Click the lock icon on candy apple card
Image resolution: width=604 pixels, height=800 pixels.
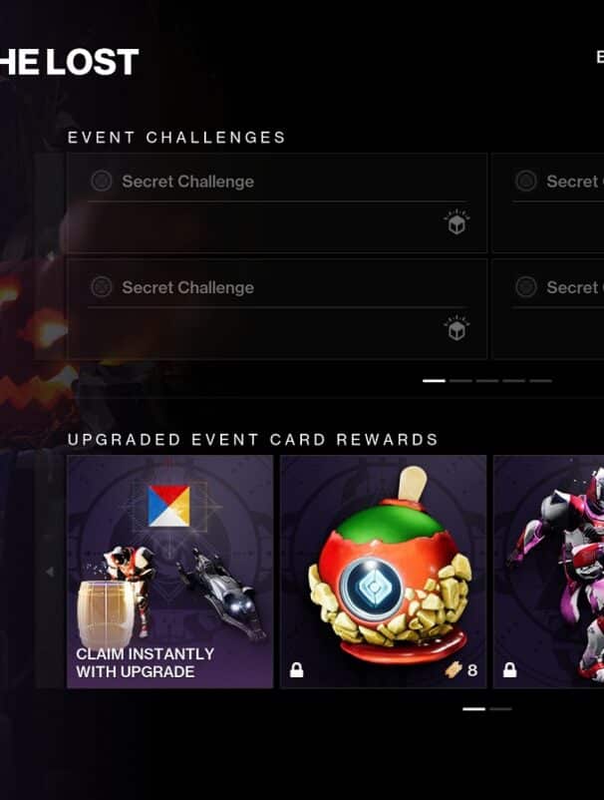point(297,670)
